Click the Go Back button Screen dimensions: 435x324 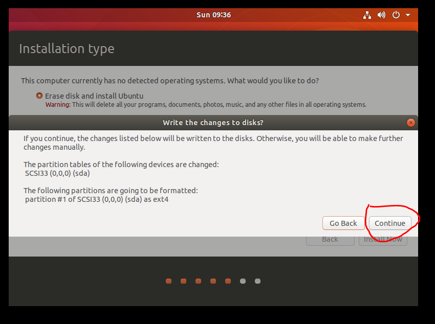(343, 223)
